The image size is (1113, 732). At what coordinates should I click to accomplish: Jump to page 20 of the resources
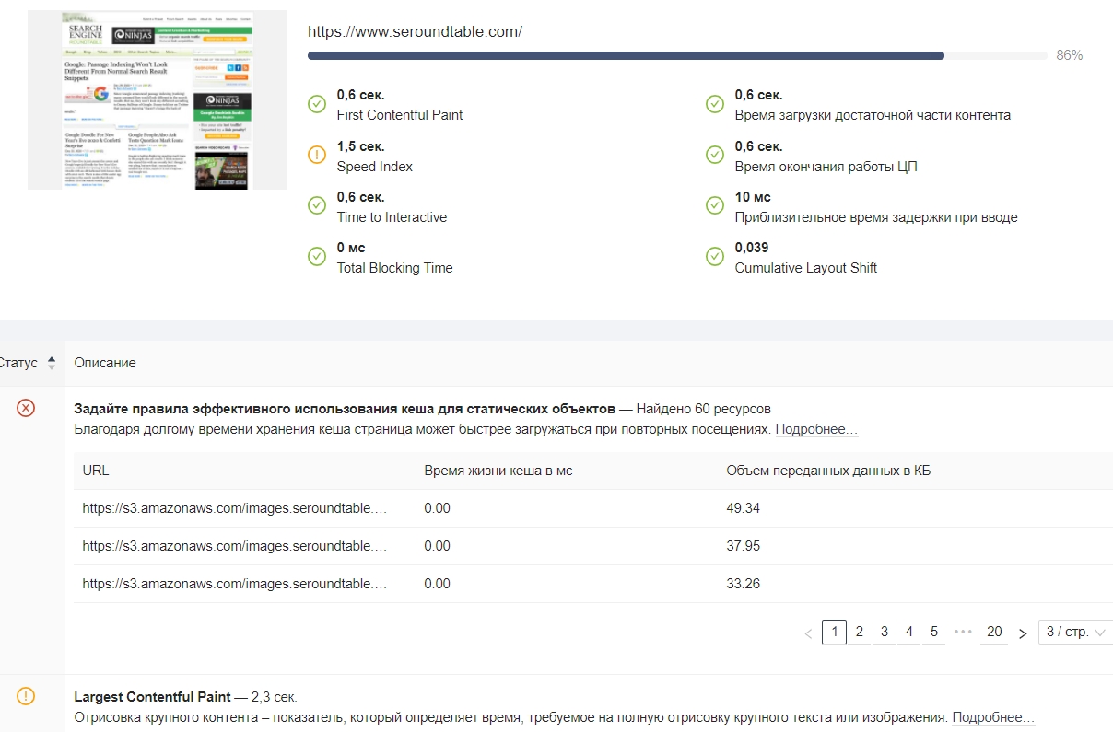[x=994, y=632]
